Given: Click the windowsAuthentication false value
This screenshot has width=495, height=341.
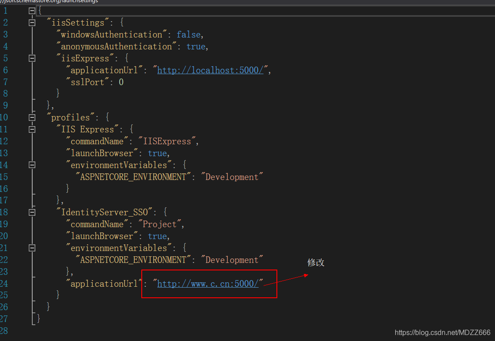Looking at the screenshot, I should [189, 34].
